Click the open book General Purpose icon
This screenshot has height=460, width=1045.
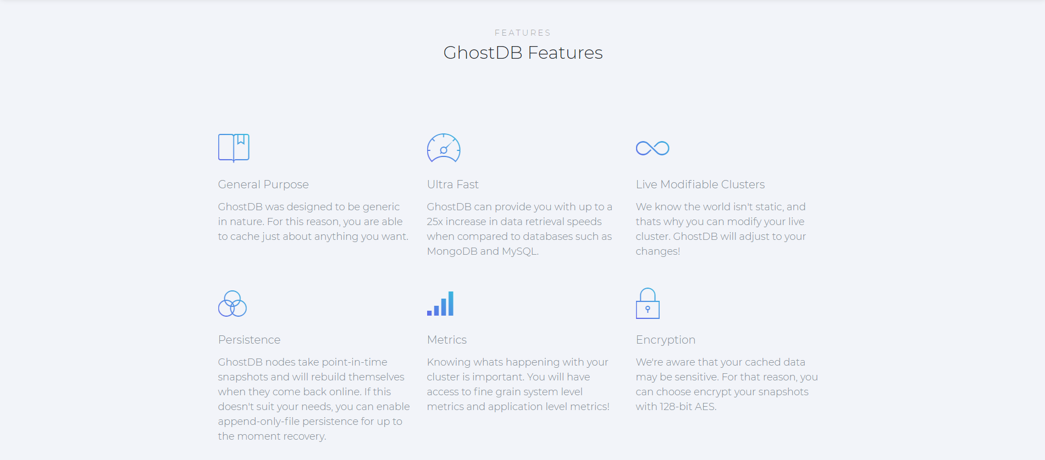coord(234,148)
